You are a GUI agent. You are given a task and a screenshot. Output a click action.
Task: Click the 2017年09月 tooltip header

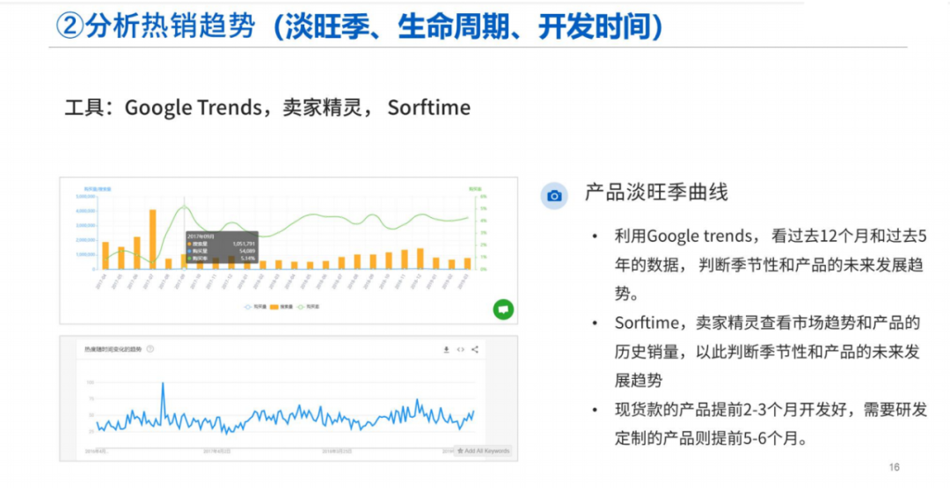coord(201,237)
